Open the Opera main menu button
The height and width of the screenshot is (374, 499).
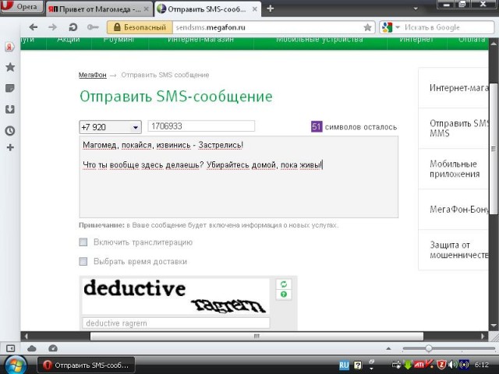point(22,8)
